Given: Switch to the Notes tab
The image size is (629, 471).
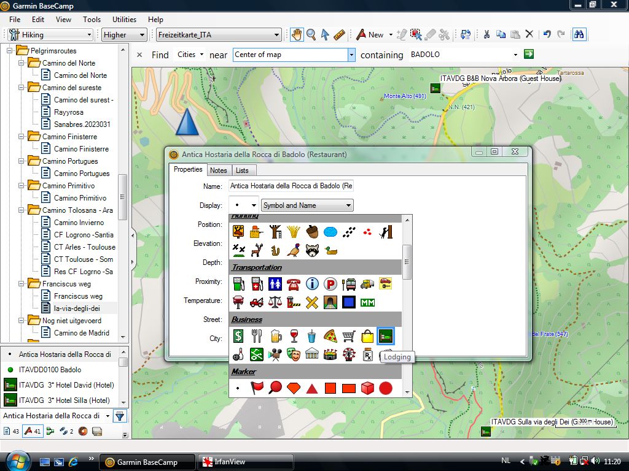Looking at the screenshot, I should coord(218,170).
